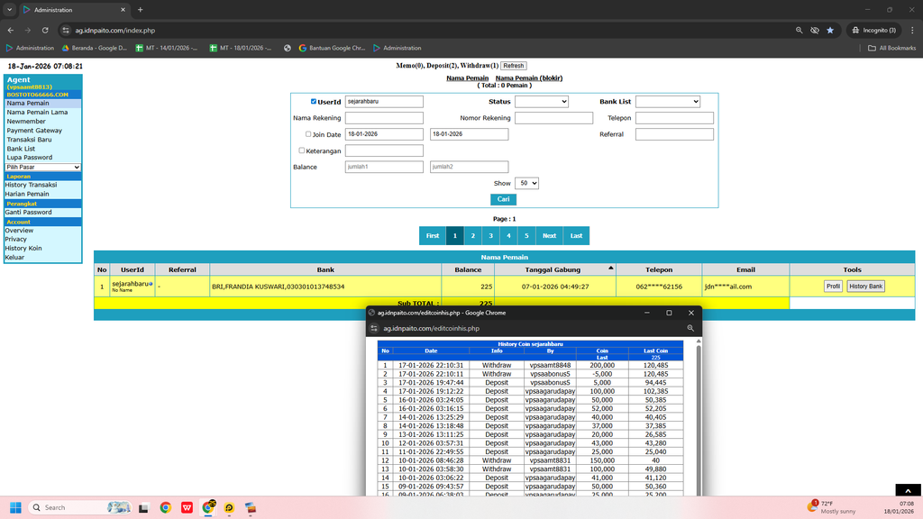Click the UserId input field
923x519 pixels.
(384, 101)
